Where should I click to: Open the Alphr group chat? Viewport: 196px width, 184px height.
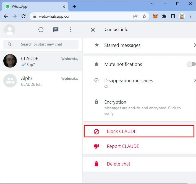pyautogui.click(x=41, y=81)
